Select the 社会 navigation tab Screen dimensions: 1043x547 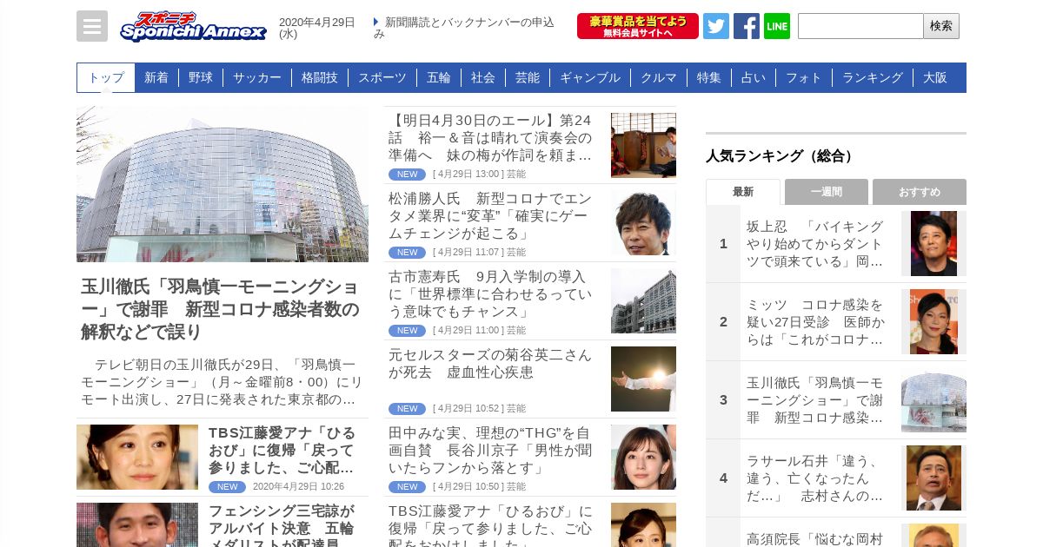[x=483, y=77]
